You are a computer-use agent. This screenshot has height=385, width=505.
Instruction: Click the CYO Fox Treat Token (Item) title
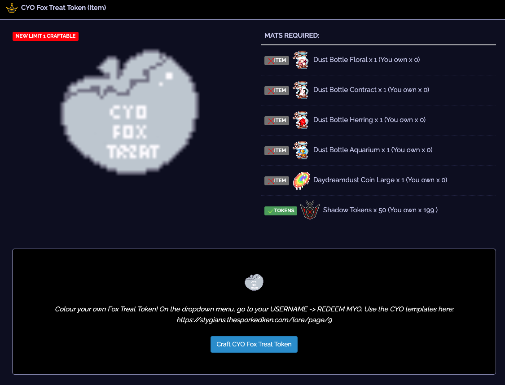63,8
